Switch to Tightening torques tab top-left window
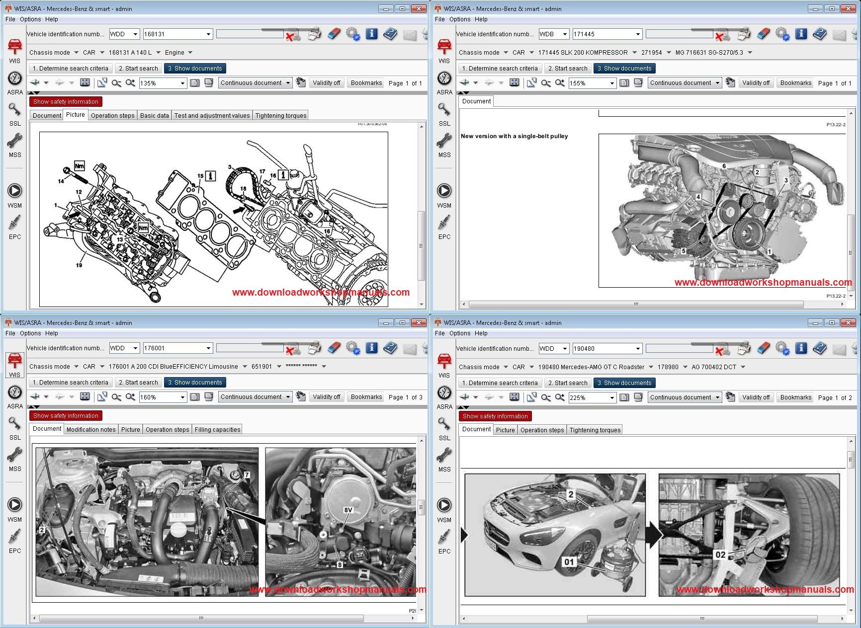 [x=281, y=115]
